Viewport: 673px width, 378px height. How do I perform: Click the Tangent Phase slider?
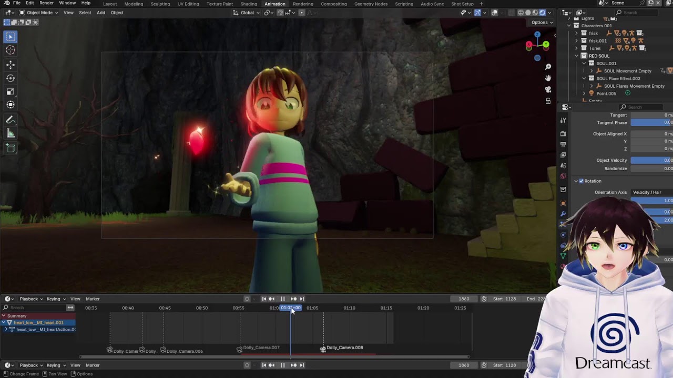652,122
